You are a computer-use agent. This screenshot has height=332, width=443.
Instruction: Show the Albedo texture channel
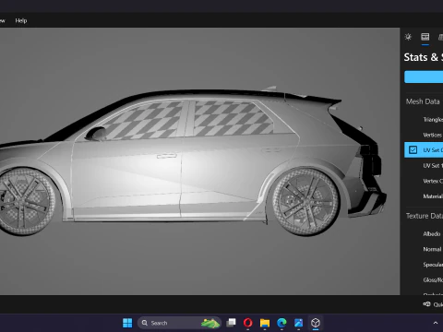coord(424,233)
